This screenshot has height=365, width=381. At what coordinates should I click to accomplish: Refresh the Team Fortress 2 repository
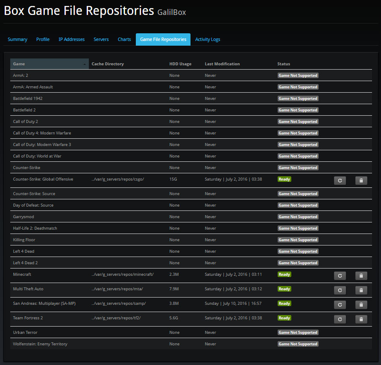[x=340, y=319]
